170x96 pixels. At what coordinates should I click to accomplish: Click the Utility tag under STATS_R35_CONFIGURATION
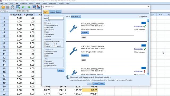(84, 60)
